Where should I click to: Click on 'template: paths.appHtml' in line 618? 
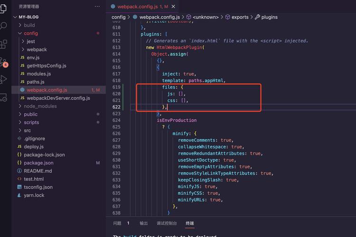(x=193, y=81)
